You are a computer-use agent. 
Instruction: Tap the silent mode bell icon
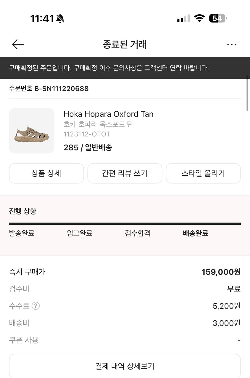[x=60, y=19]
